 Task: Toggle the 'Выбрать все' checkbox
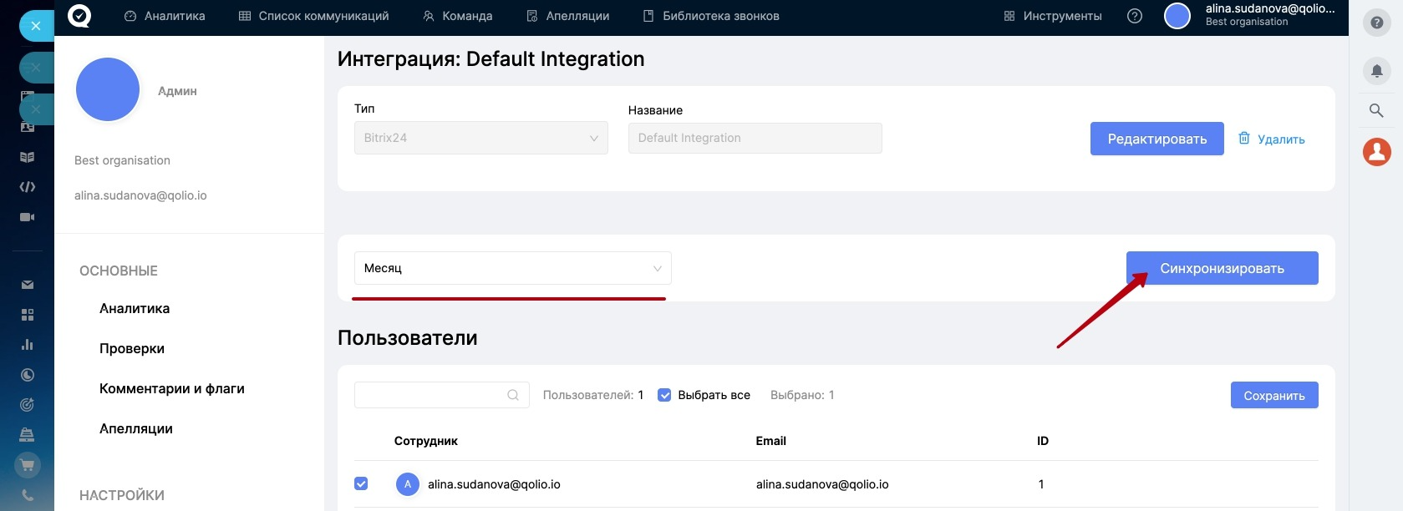[x=664, y=395]
